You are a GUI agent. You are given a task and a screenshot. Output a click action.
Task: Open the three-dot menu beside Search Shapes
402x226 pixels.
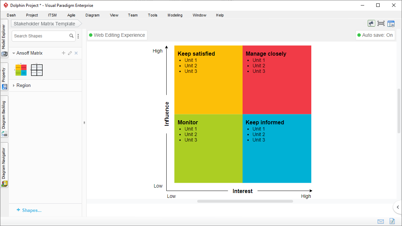[78, 36]
